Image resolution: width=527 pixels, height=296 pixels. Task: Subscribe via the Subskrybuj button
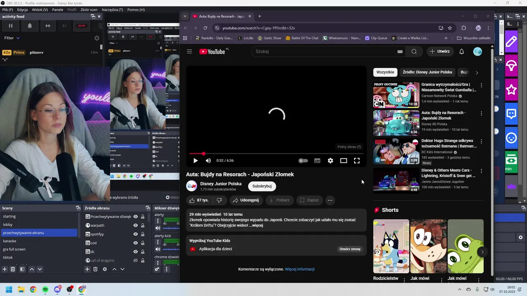coord(262,186)
